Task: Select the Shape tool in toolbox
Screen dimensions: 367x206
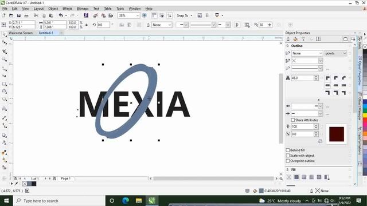Action: pyautogui.click(x=4, y=42)
